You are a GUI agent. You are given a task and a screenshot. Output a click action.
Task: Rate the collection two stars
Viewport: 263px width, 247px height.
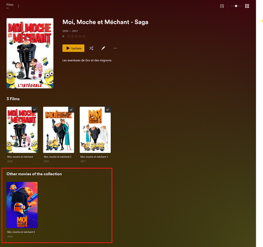pyautogui.click(x=72, y=36)
